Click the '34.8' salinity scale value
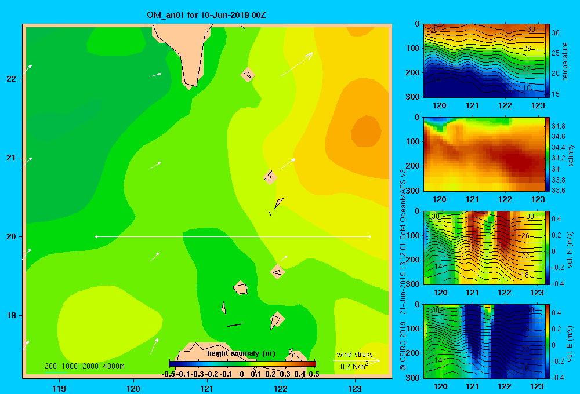 (558, 126)
